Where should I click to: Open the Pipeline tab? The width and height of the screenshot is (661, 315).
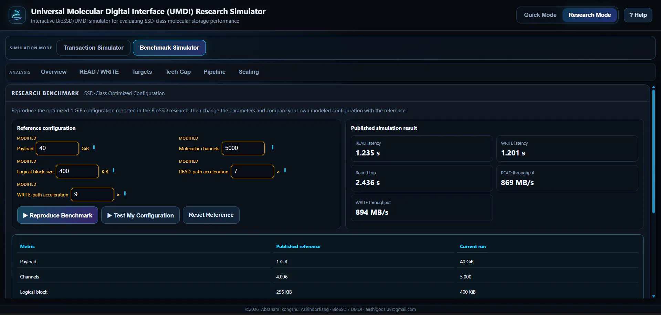coord(214,72)
